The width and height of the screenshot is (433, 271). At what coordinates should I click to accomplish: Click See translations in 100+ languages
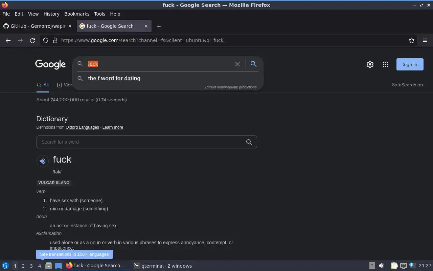coord(74,254)
